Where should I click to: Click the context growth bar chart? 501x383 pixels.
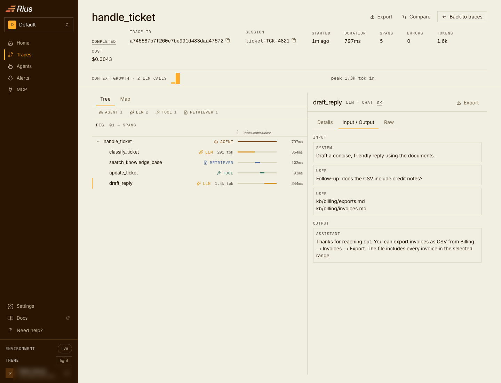click(176, 78)
